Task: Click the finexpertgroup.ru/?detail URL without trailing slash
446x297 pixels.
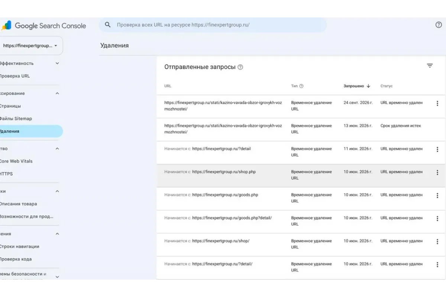Action: pos(222,149)
